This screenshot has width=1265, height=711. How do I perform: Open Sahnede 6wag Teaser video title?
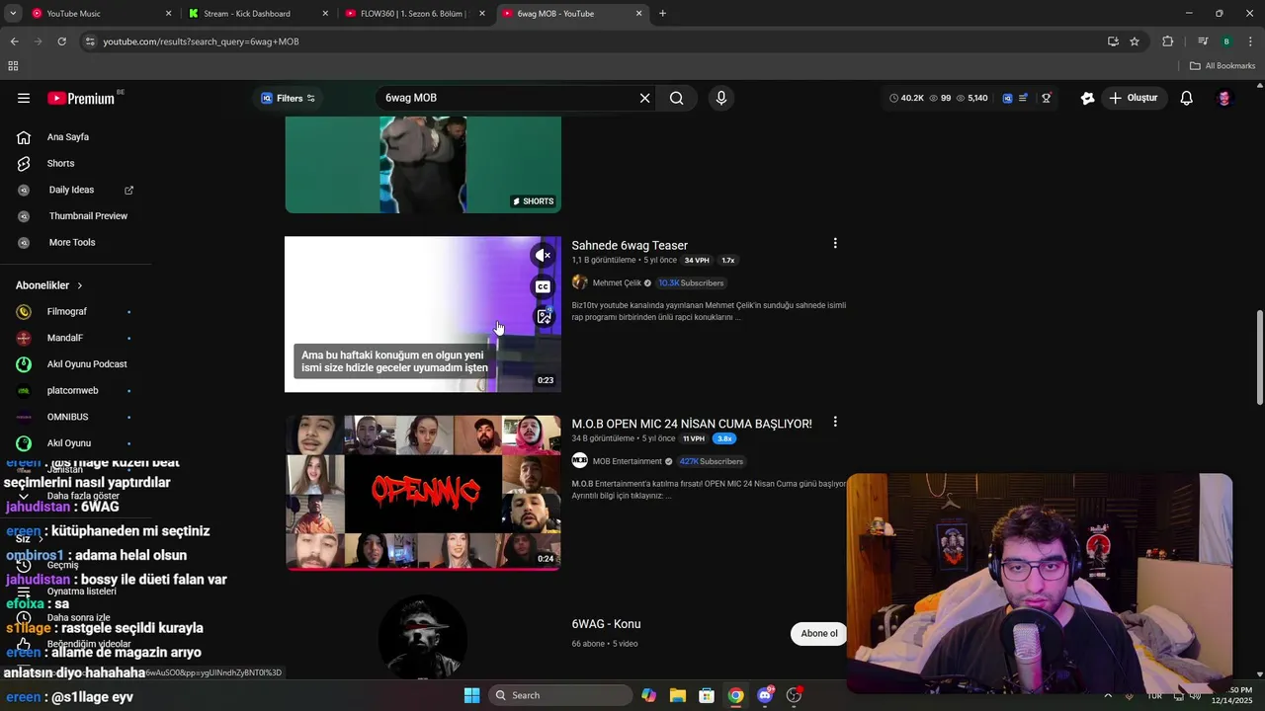(630, 245)
